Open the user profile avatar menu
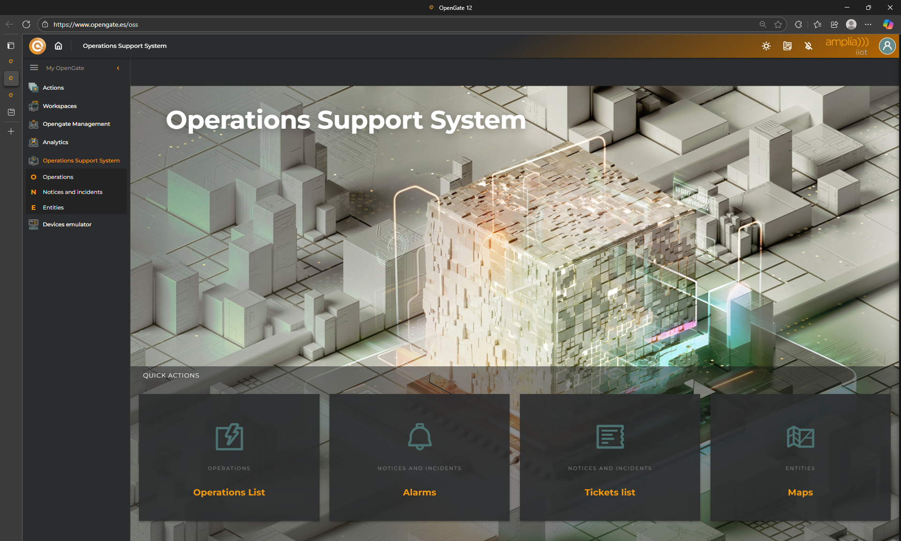Viewport: 901px width, 541px height. tap(887, 46)
